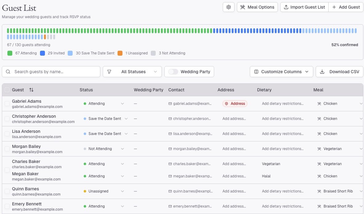364x214 pixels.
Task: Open the All Statuses filter dropdown
Action: tap(132, 72)
